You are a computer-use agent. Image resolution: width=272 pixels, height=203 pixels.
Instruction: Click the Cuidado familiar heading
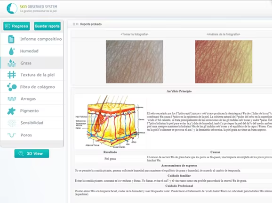tap(179, 176)
